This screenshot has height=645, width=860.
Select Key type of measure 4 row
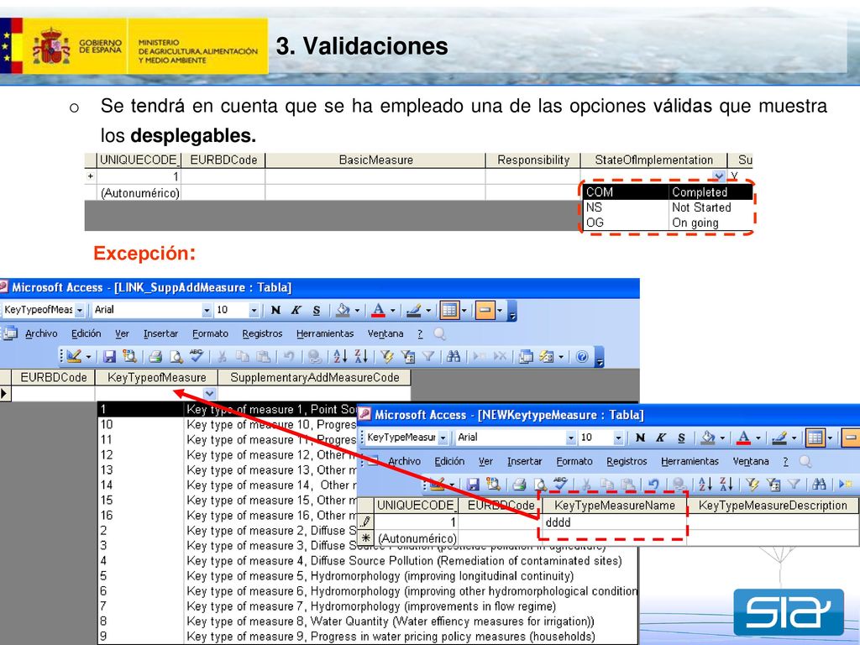point(368,560)
